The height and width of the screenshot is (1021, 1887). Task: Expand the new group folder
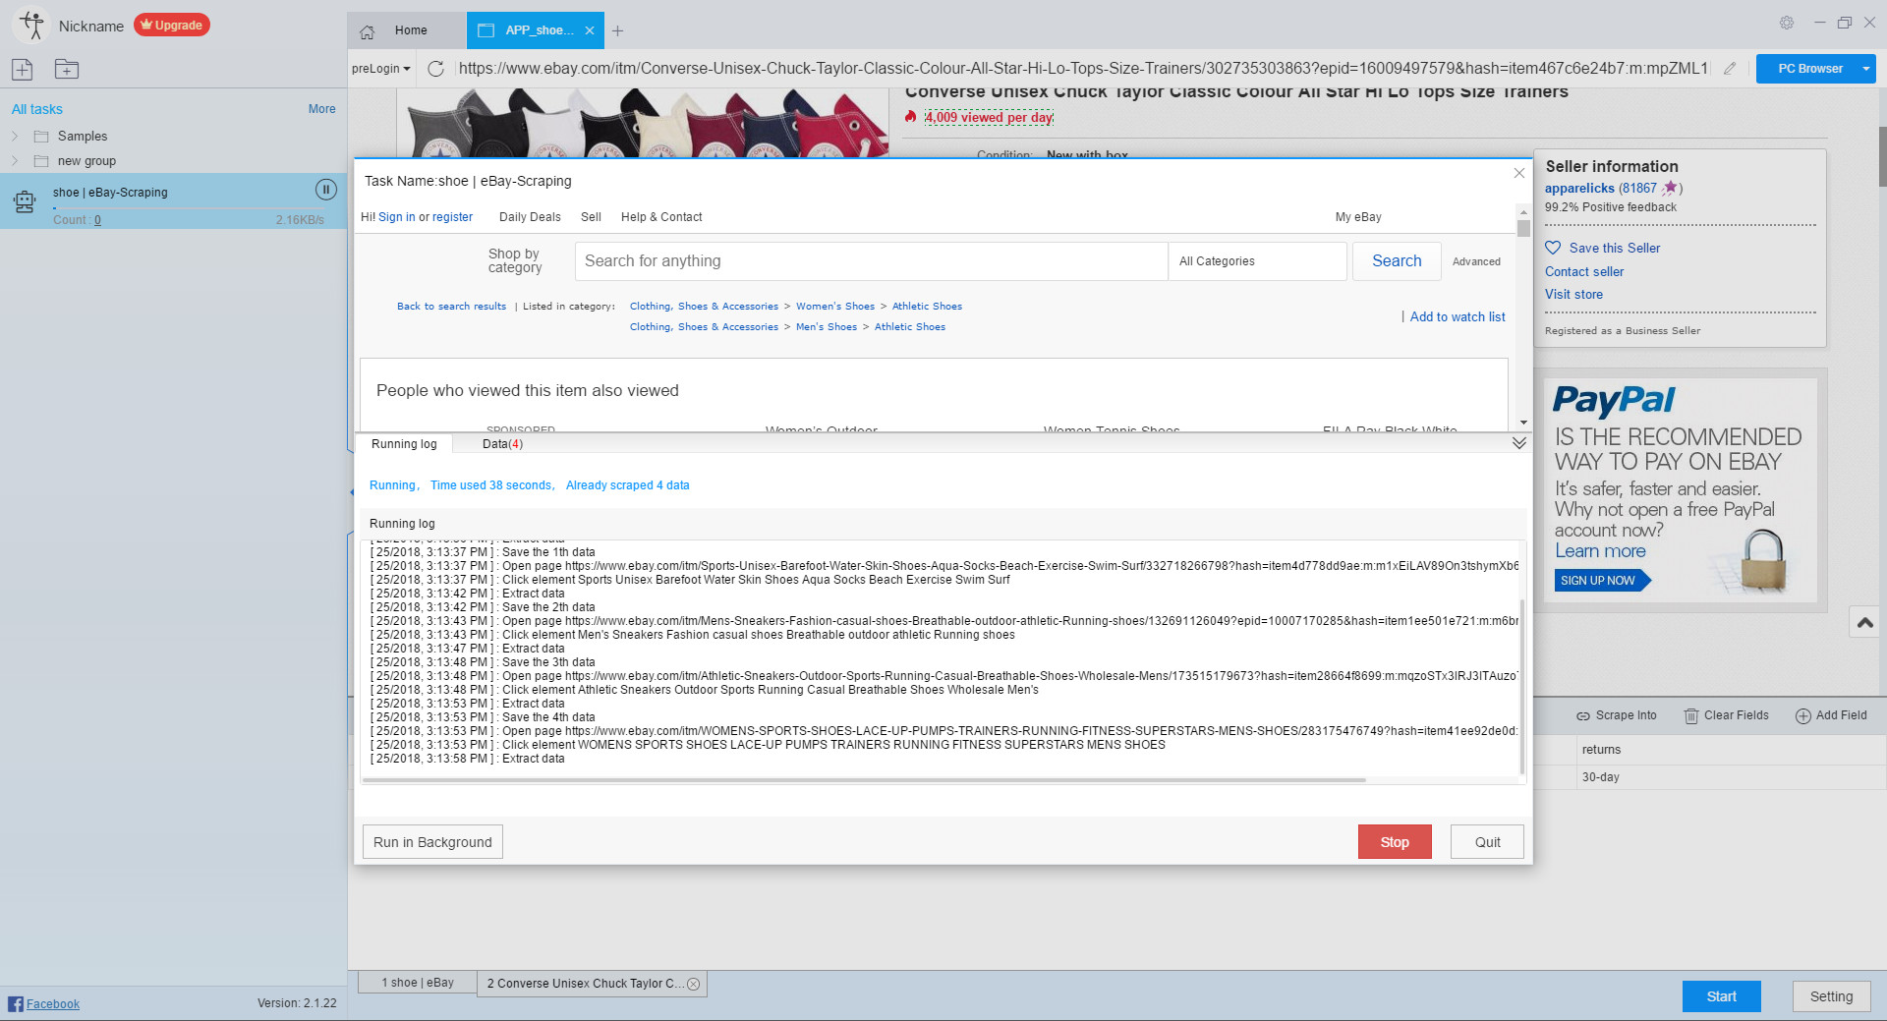coord(15,160)
